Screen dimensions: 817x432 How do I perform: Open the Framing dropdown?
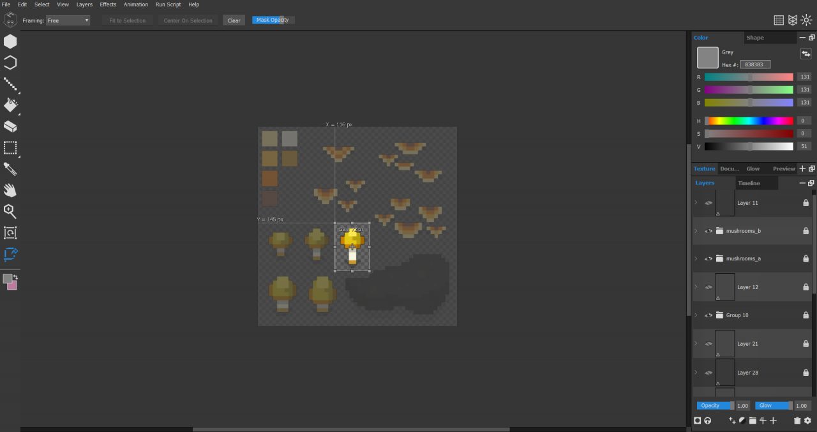(x=67, y=20)
